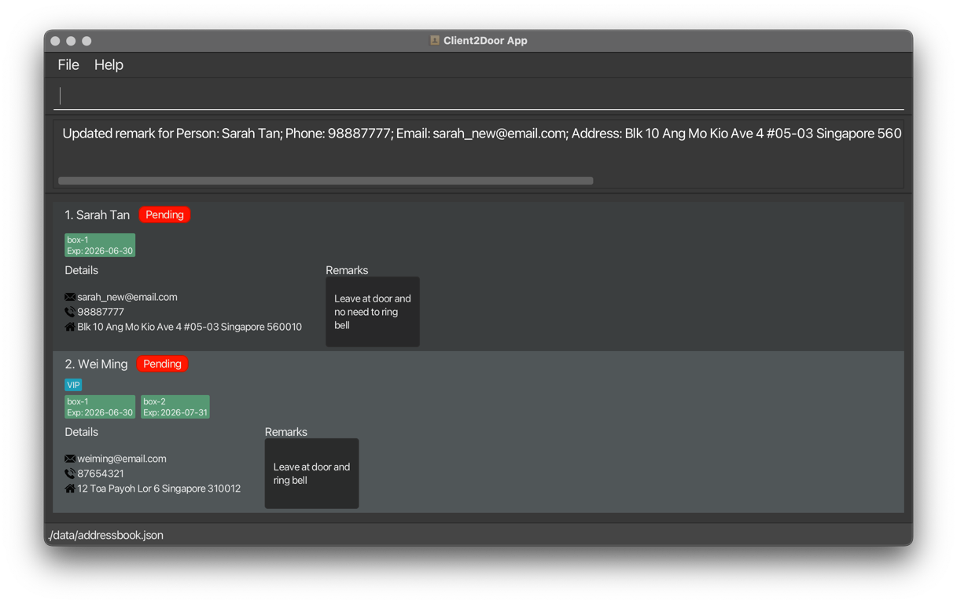Click the app icon in the title bar
957x604 pixels.
pyautogui.click(x=434, y=40)
